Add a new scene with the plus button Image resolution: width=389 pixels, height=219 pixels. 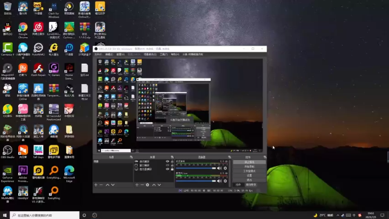coord(96,185)
